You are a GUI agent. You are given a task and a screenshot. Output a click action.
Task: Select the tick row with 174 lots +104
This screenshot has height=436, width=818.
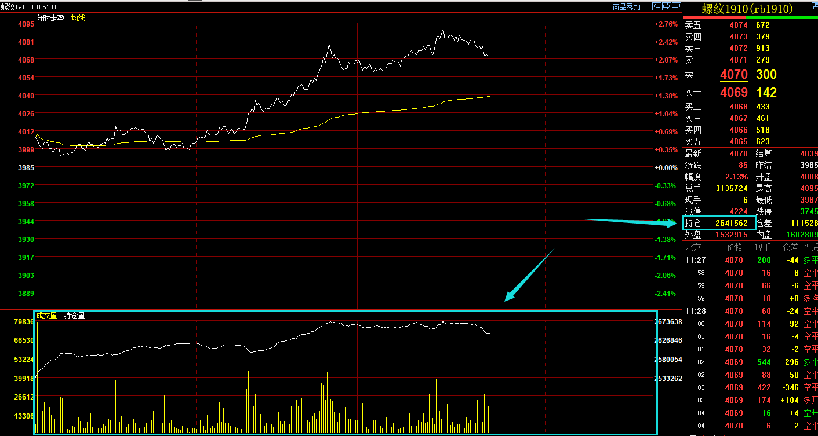[750, 400]
